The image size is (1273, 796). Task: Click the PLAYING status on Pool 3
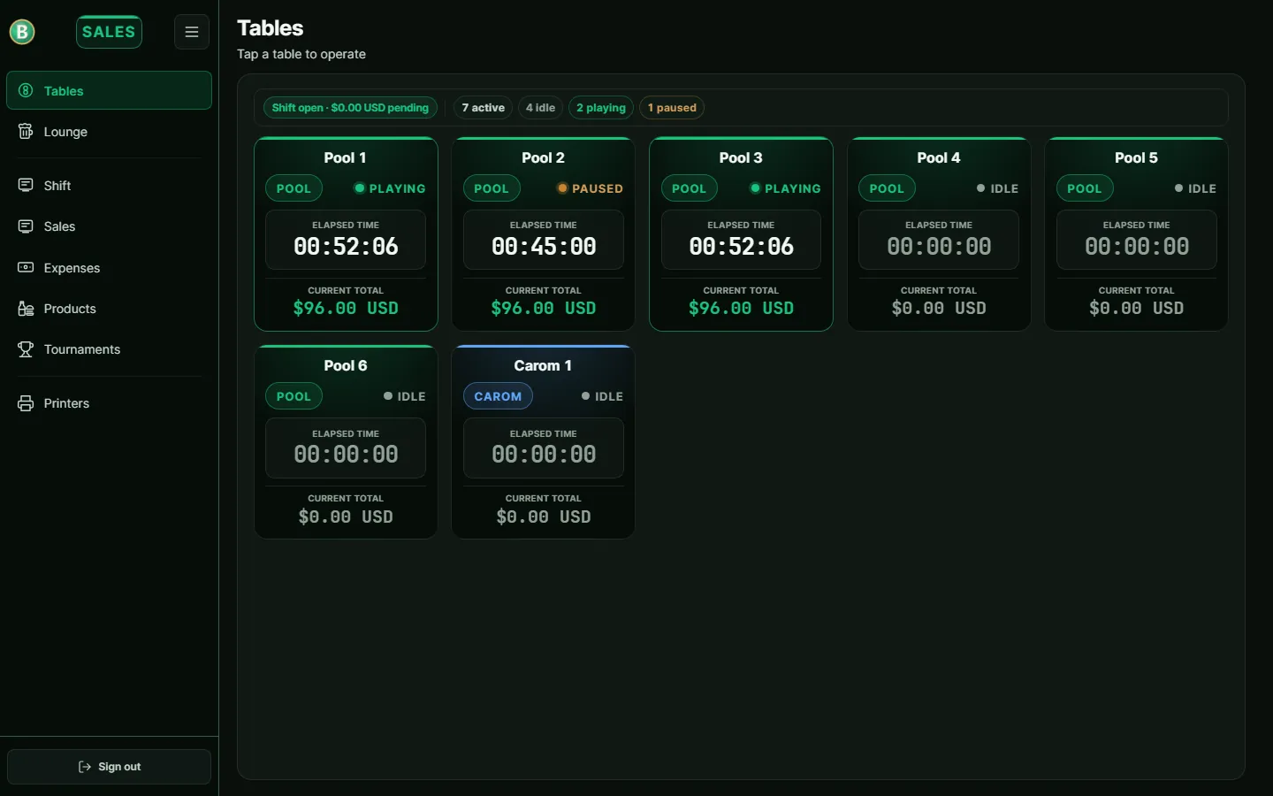(785, 188)
